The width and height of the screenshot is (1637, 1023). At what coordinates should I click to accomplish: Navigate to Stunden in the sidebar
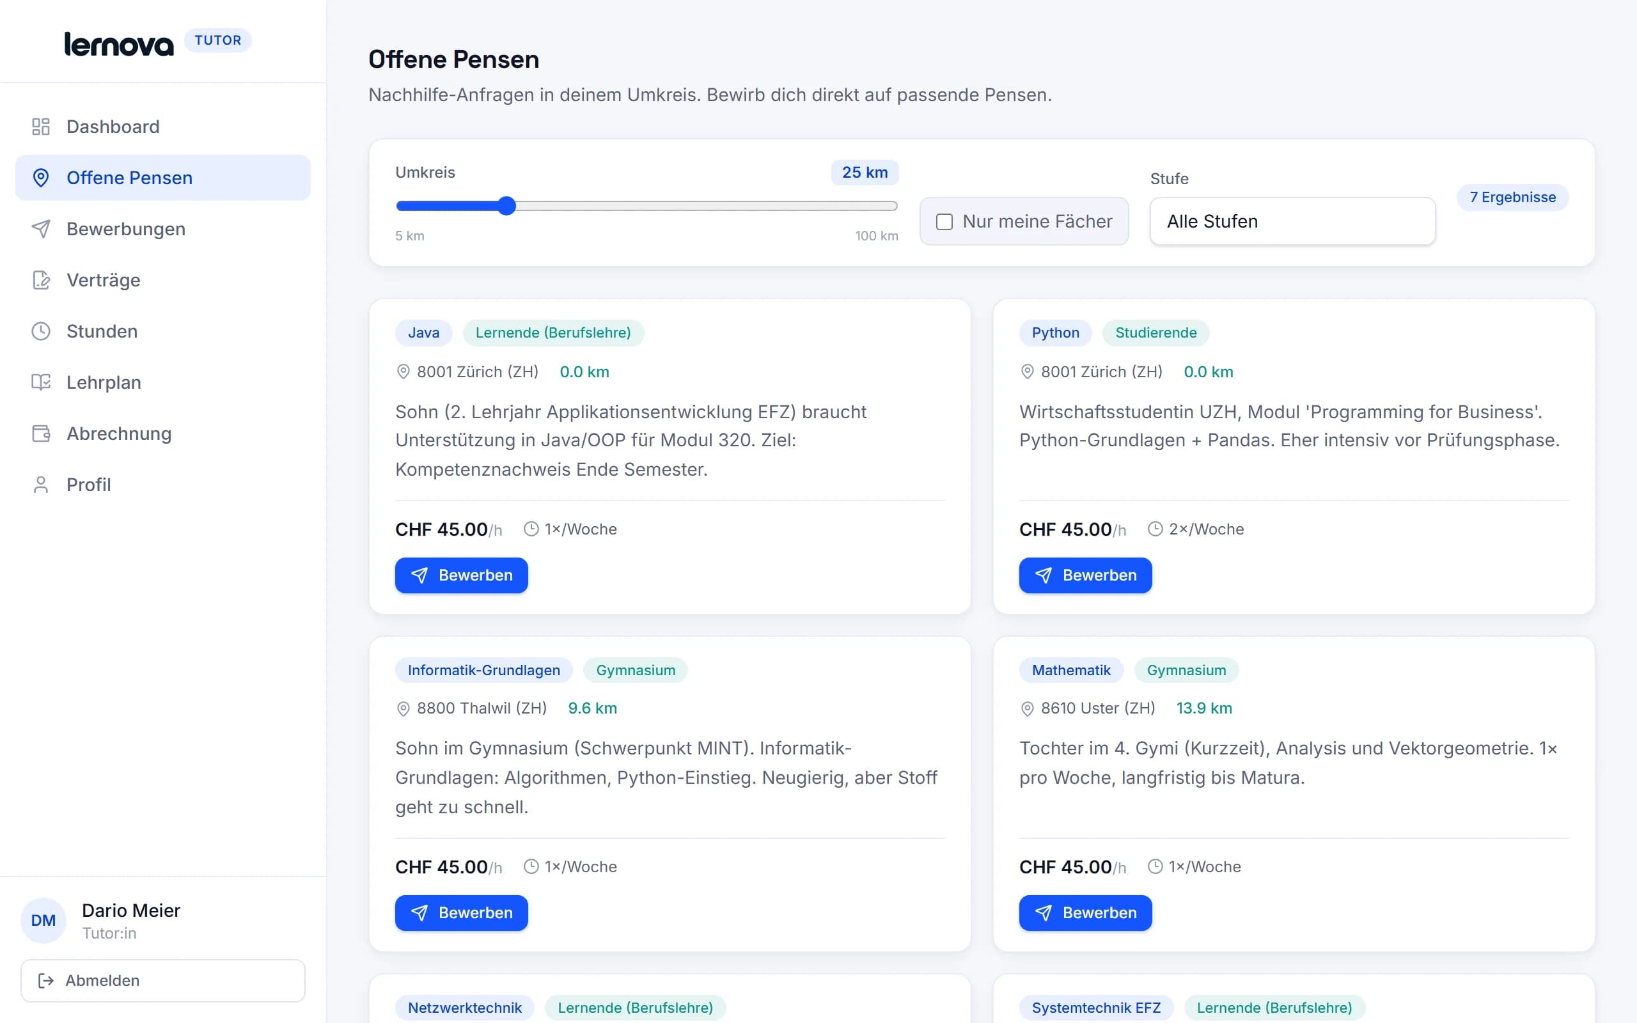coord(163,331)
